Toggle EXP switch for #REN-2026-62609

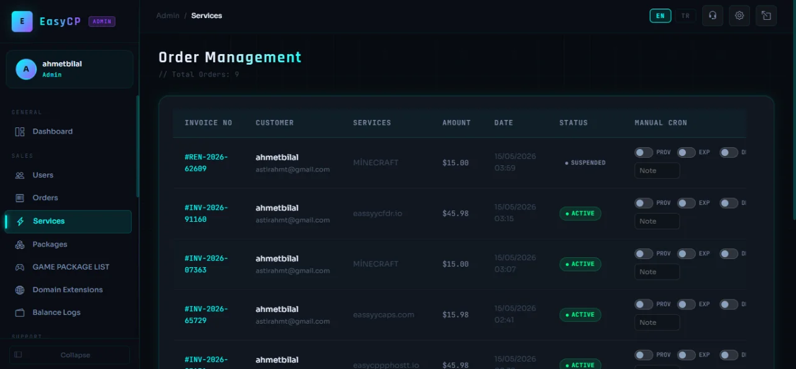(x=686, y=152)
